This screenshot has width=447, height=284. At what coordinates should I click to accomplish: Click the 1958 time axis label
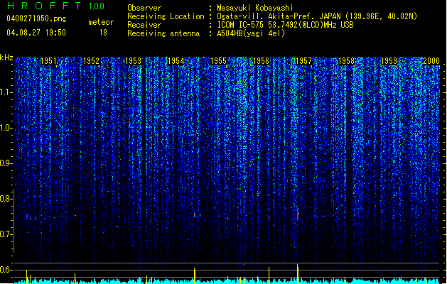coord(346,60)
